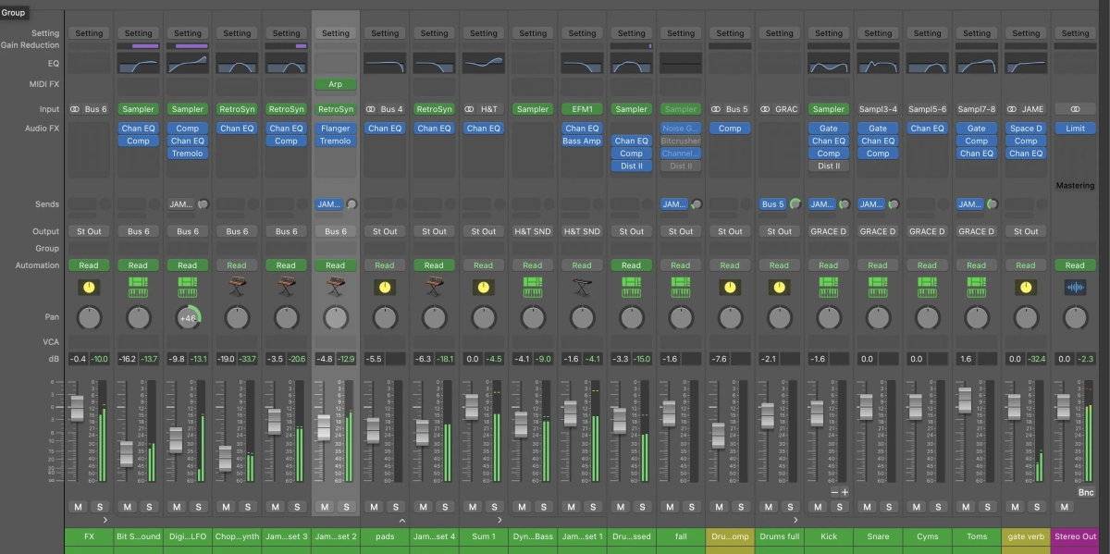Open the Read automation menu on pads

click(x=385, y=265)
